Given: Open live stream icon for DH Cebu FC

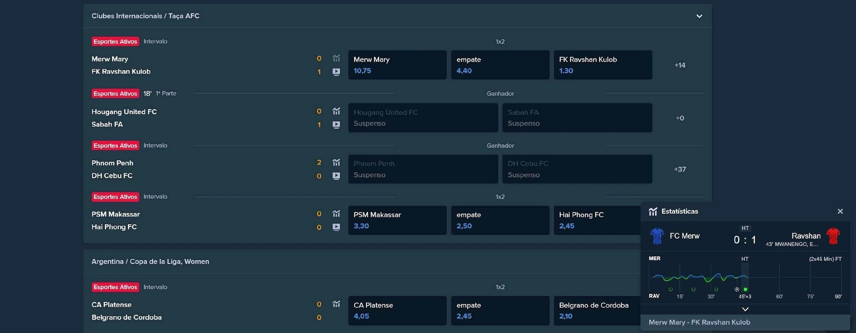Looking at the screenshot, I should (x=336, y=176).
